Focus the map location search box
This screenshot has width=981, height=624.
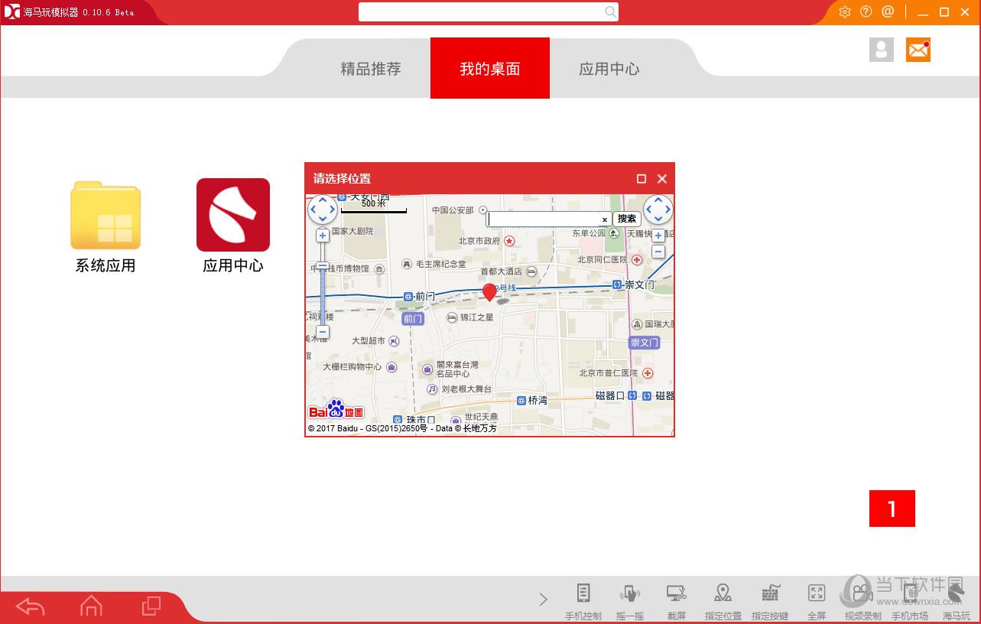pyautogui.click(x=548, y=219)
